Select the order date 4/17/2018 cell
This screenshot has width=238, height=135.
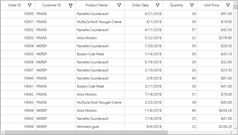144,30
